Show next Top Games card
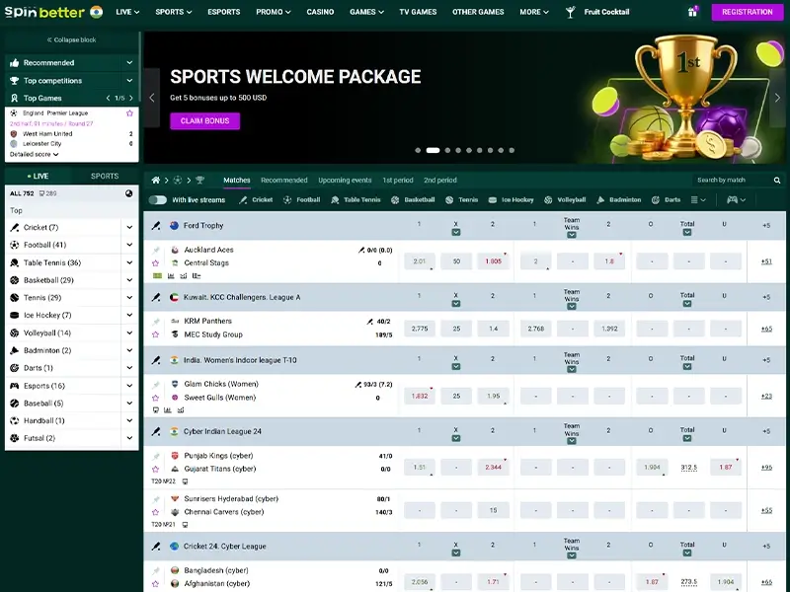This screenshot has height=592, width=790. point(131,98)
